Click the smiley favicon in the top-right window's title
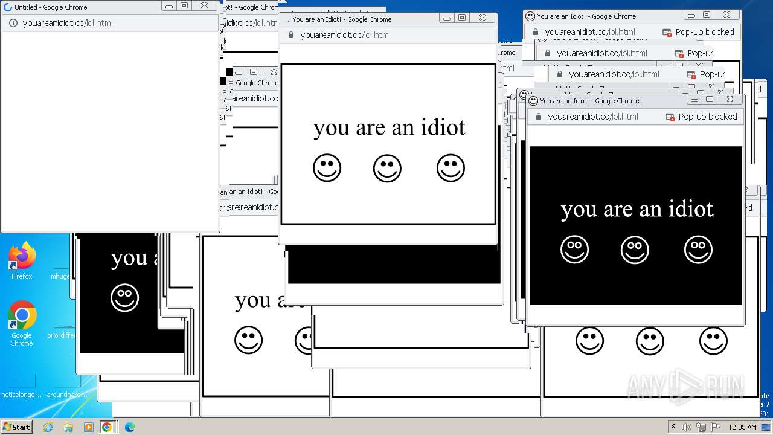 pyautogui.click(x=530, y=16)
